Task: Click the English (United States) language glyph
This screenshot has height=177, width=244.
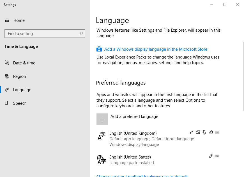Action: pos(102,160)
